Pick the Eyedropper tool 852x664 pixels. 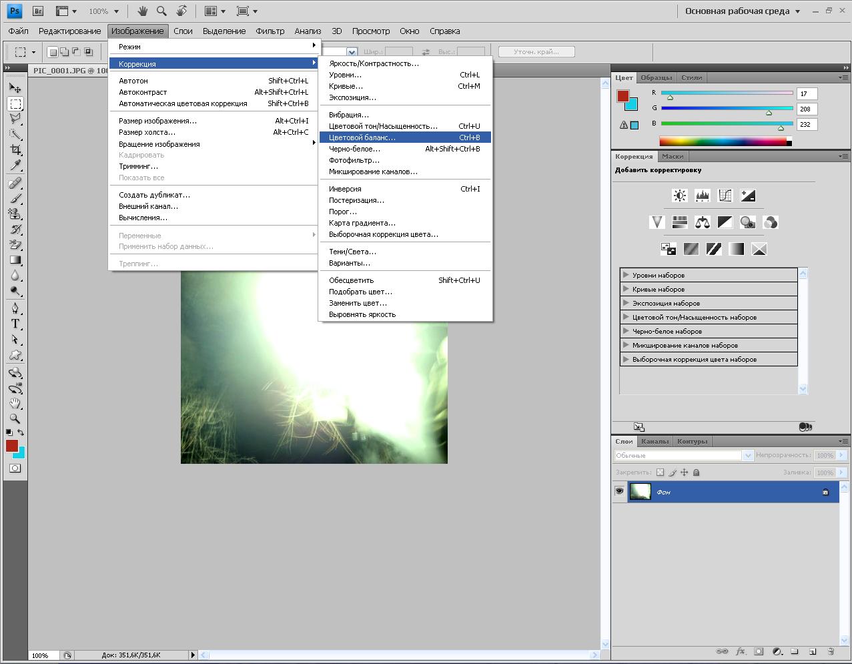[15, 165]
